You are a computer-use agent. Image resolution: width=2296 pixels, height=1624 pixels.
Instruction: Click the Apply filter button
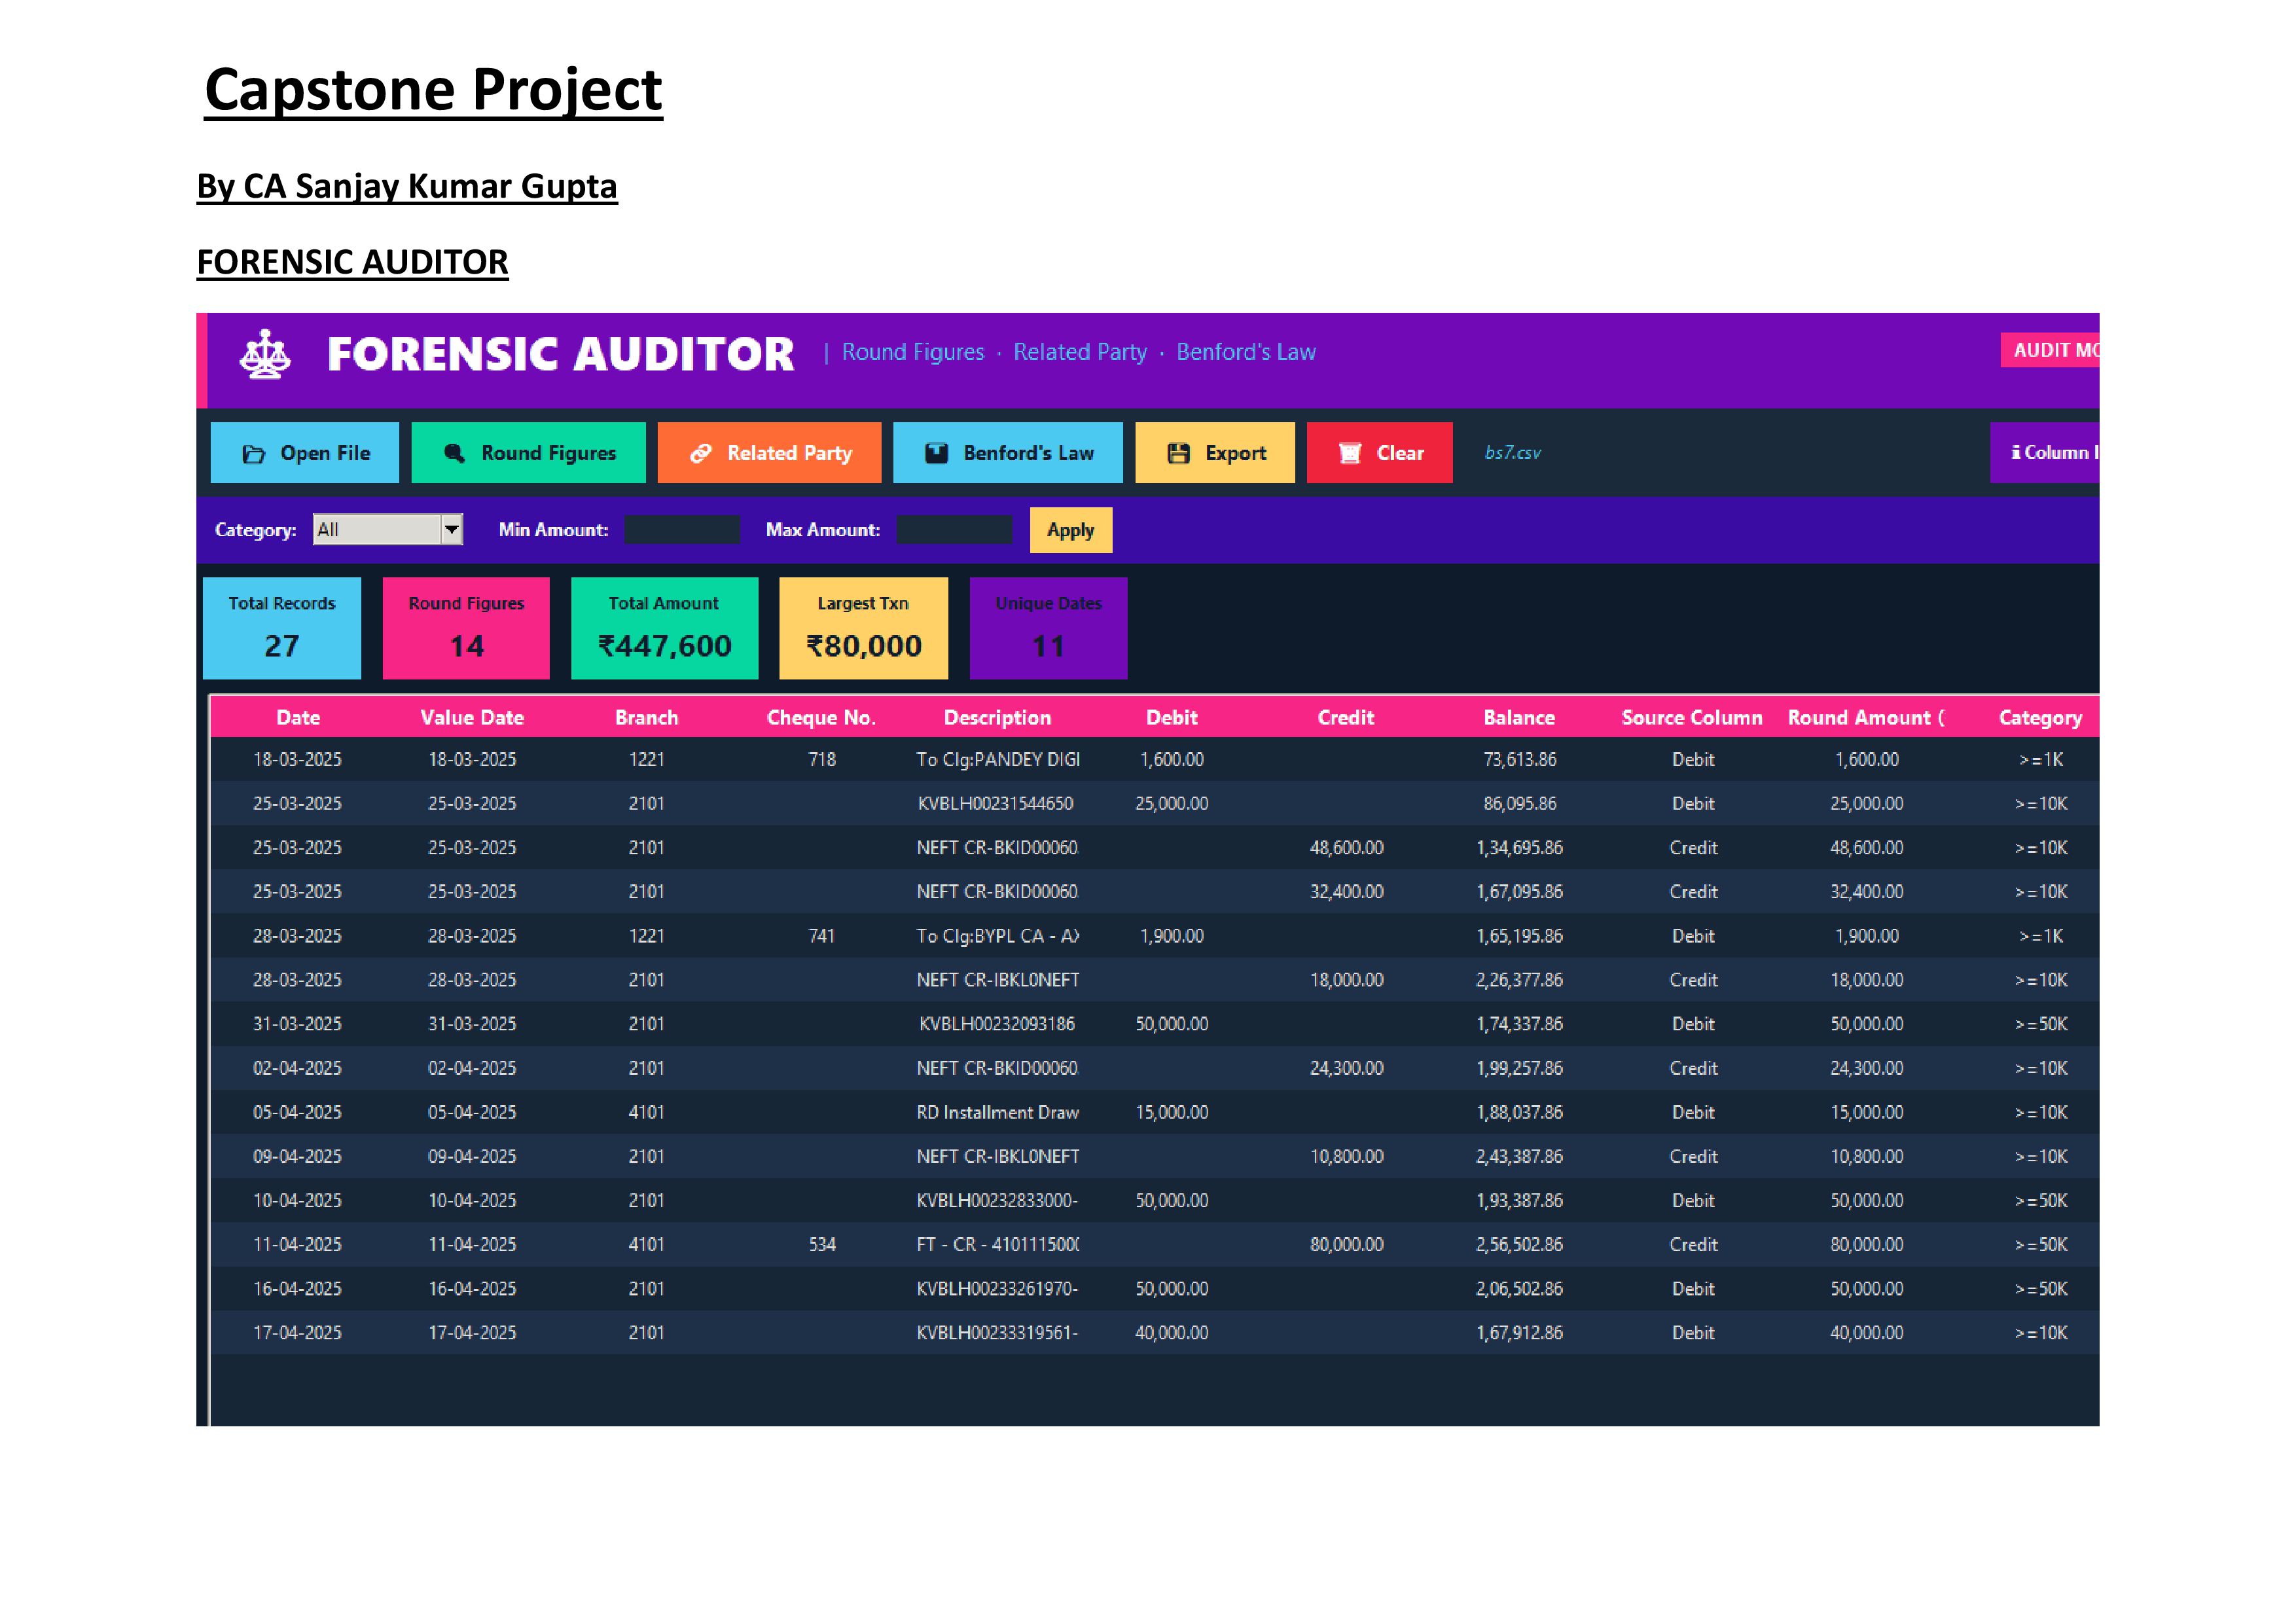(1070, 531)
